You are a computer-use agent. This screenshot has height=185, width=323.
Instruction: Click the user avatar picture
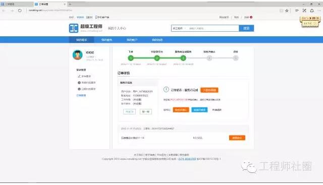point(78,55)
